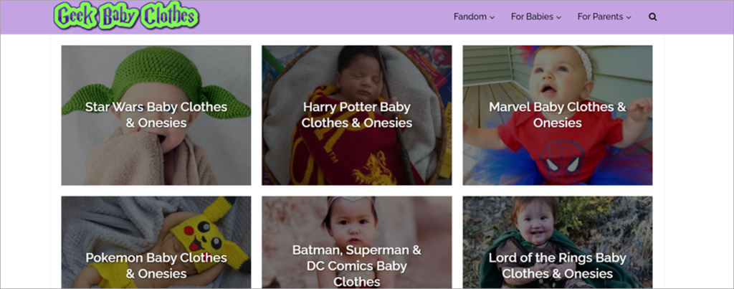Expand the Fandom dropdown chevron
The image size is (734, 289).
point(492,17)
